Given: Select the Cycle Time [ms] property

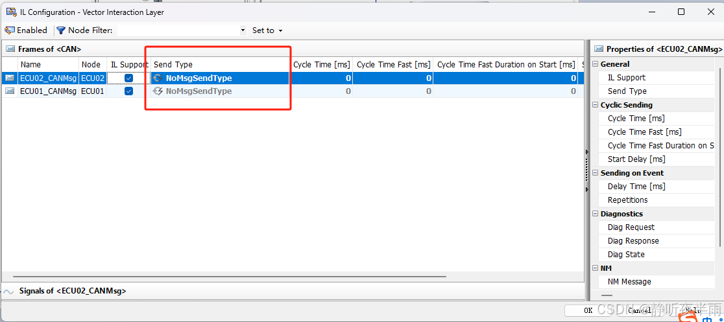Looking at the screenshot, I should 657,119.
